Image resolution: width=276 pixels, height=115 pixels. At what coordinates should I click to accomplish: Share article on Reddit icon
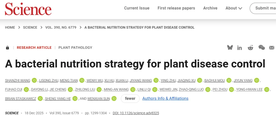tap(250, 48)
